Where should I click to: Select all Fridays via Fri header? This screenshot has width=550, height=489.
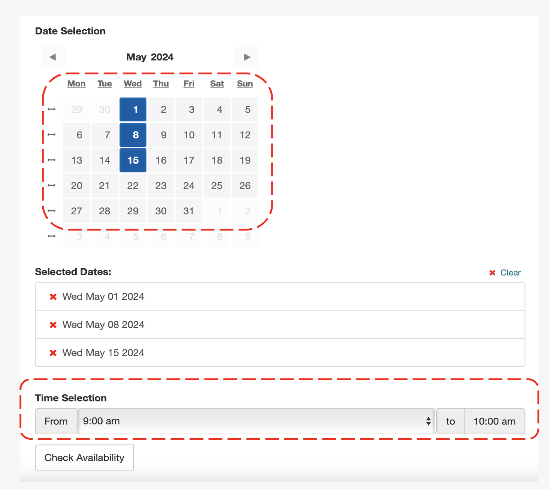[x=189, y=84]
